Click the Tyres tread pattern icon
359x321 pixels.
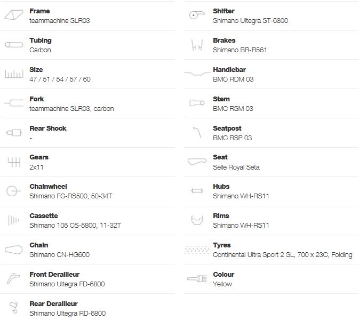click(x=197, y=250)
